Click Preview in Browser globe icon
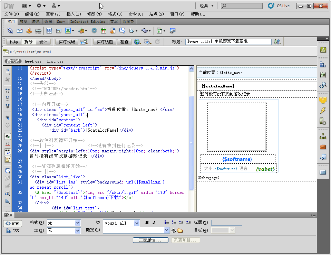The image size is (331, 255). point(137,42)
